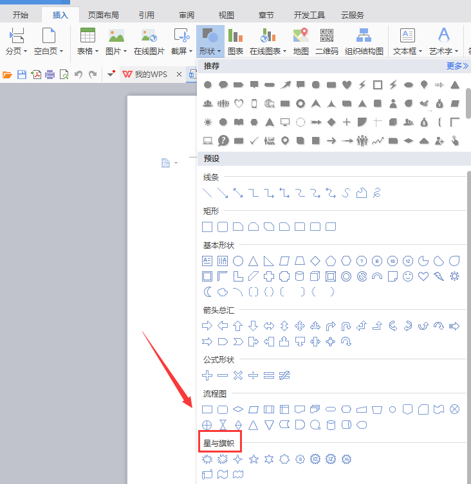Switch to the 页面布局 tab

coord(103,15)
